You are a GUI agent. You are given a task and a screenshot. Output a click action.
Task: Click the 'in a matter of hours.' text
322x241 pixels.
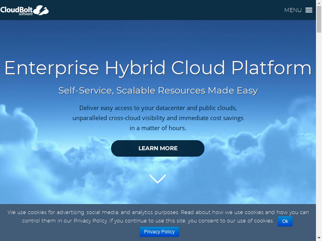coord(158,128)
